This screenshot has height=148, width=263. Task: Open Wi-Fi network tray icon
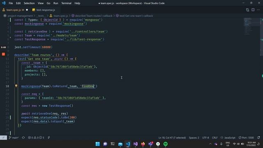pyautogui.click(x=234, y=144)
